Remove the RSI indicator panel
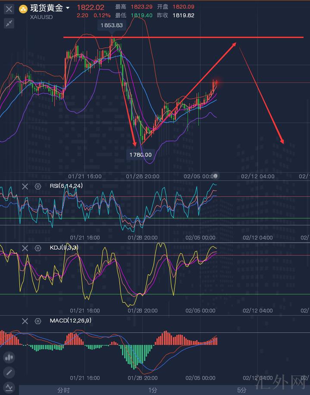The height and width of the screenshot is (395, 310). tap(25, 186)
